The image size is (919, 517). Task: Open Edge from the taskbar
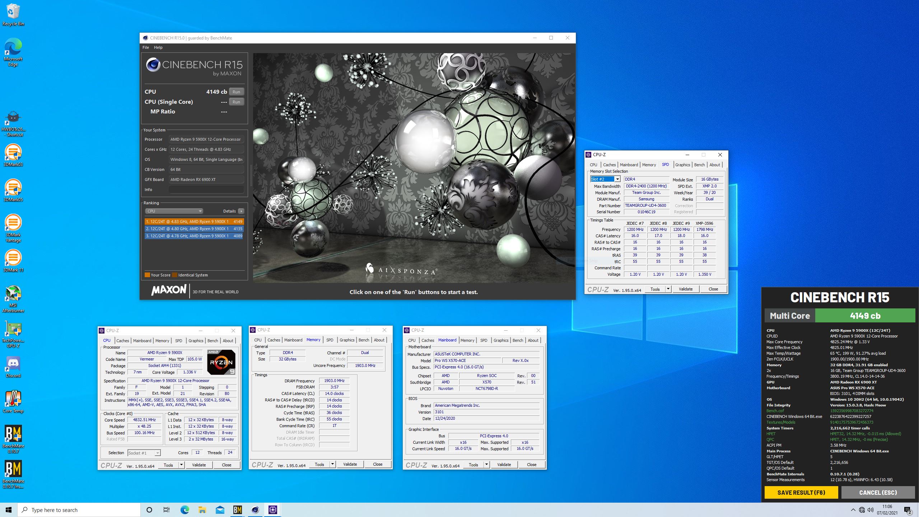(x=185, y=510)
